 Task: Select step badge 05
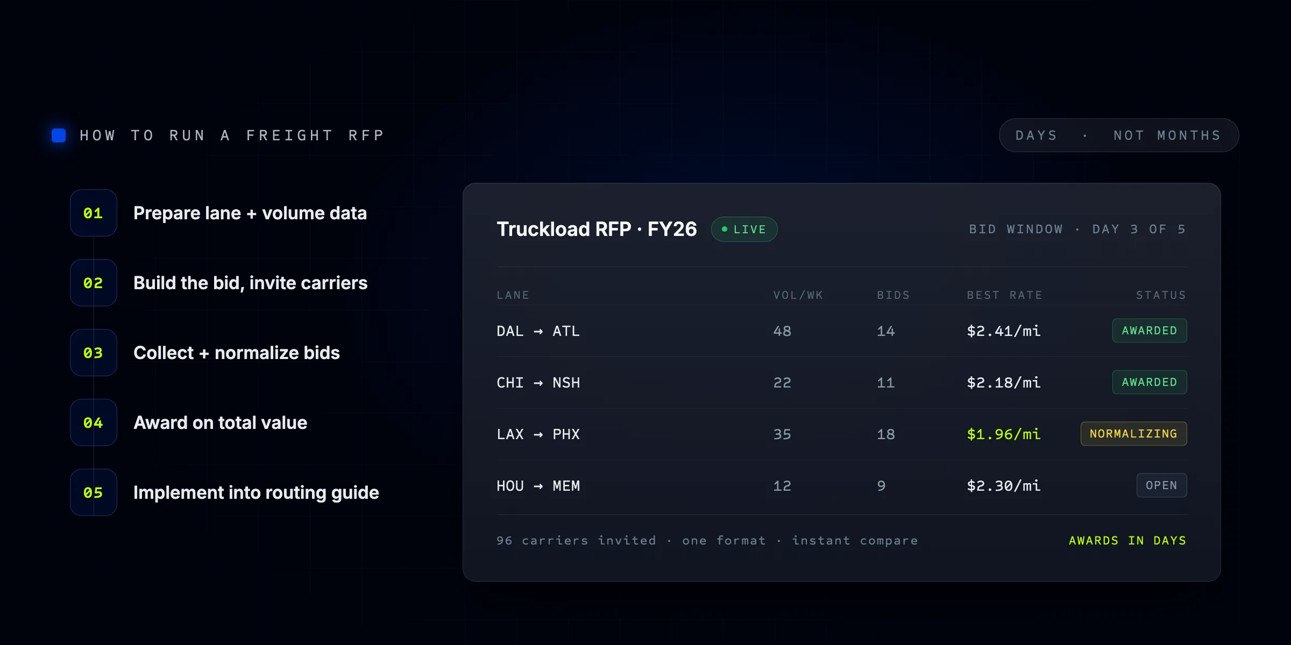94,492
